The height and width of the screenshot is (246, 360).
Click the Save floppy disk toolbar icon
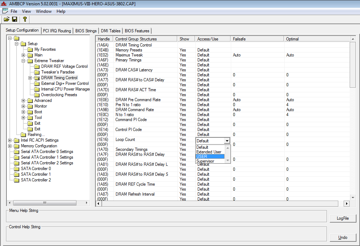pos(15,19)
